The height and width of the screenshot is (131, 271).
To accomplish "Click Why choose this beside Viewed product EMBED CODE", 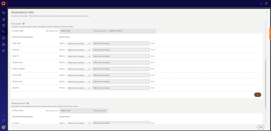I will pyautogui.click(x=100, y=111).
